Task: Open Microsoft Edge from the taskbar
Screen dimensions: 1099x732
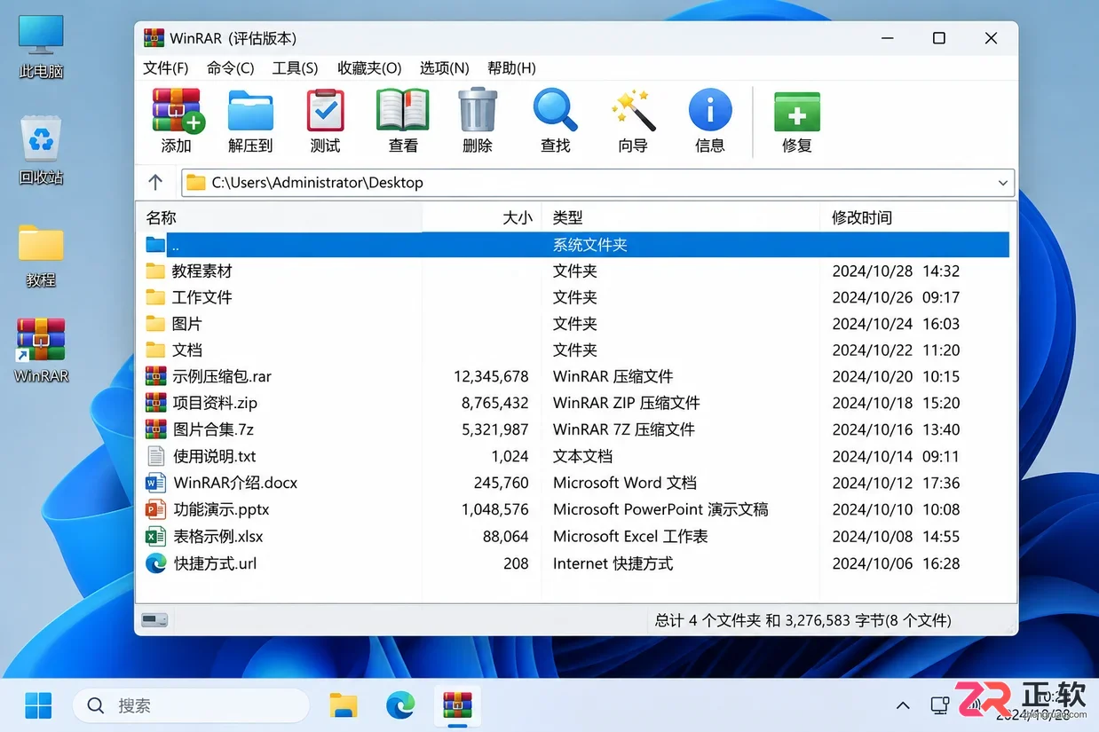Action: pos(400,705)
